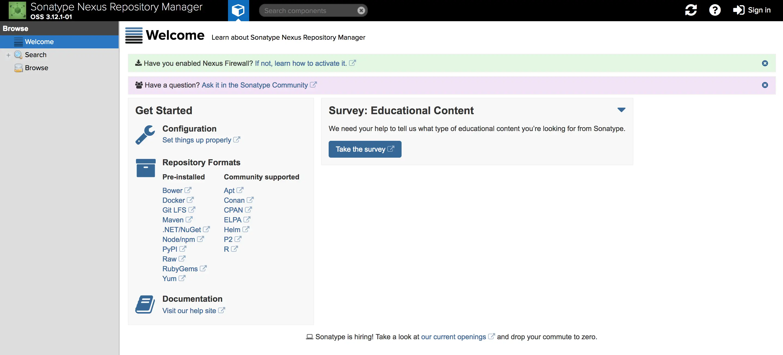783x355 pixels.
Task: Click the wrench Configuration icon
Action: pyautogui.click(x=145, y=135)
